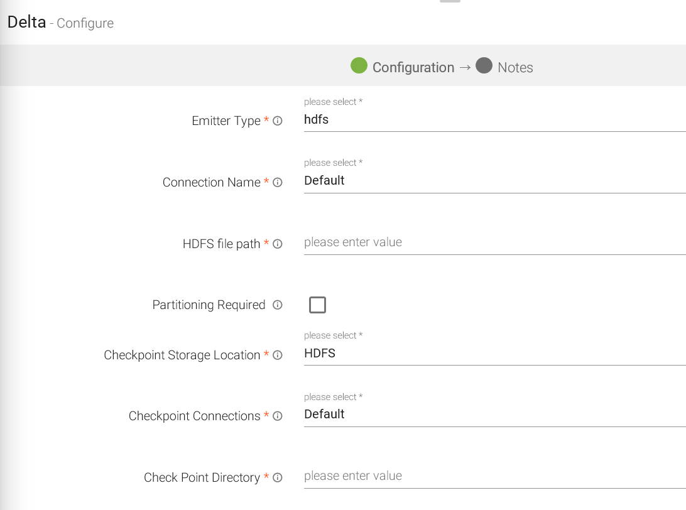Show info for Checkpoint Connections

(277, 416)
